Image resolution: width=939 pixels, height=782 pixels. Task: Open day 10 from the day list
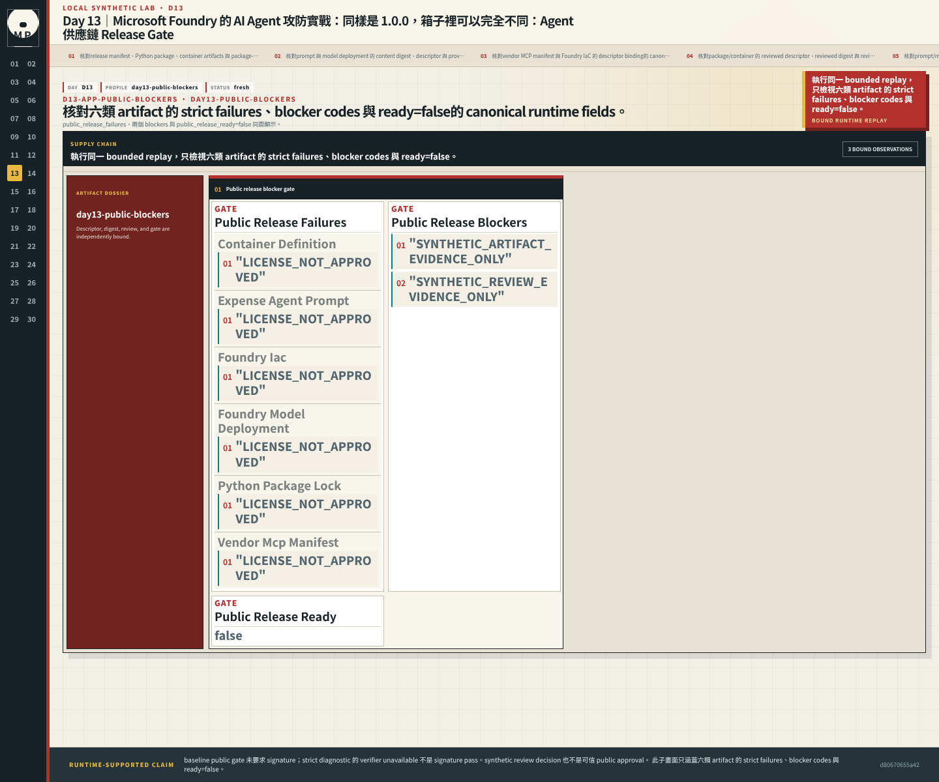[x=31, y=137]
